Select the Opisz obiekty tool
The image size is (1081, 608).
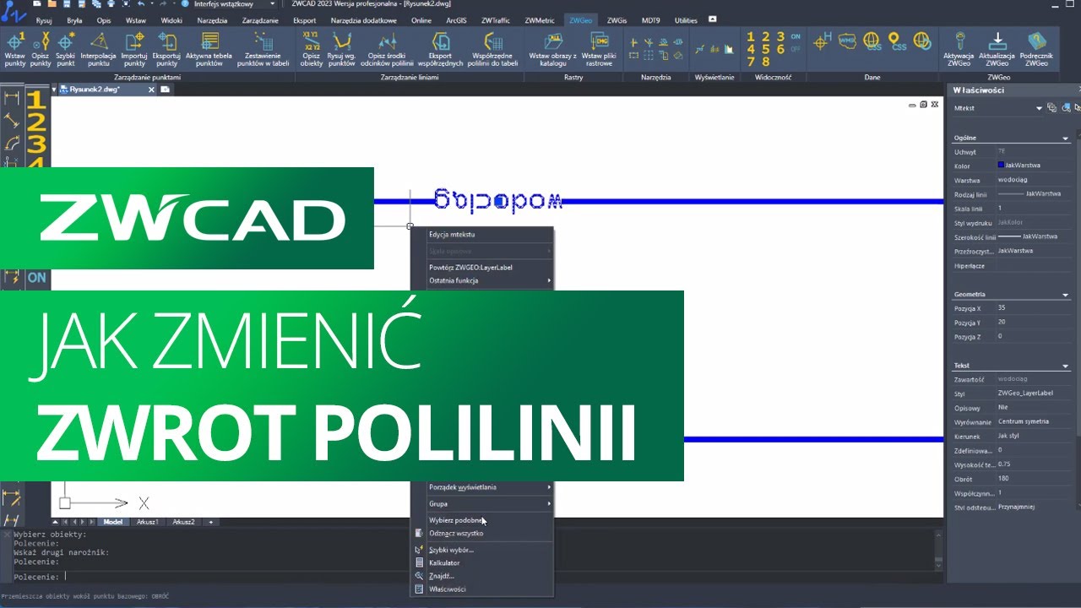pyautogui.click(x=312, y=49)
